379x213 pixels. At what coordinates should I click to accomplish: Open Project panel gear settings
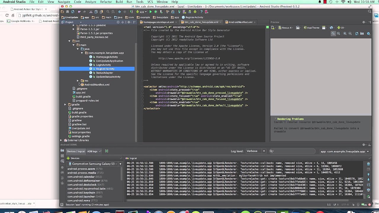pyautogui.click(x=129, y=22)
